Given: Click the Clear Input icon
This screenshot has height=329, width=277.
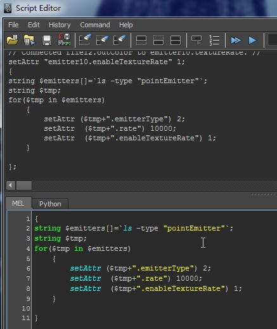Looking at the screenshot, I should pyautogui.click(x=102, y=40).
